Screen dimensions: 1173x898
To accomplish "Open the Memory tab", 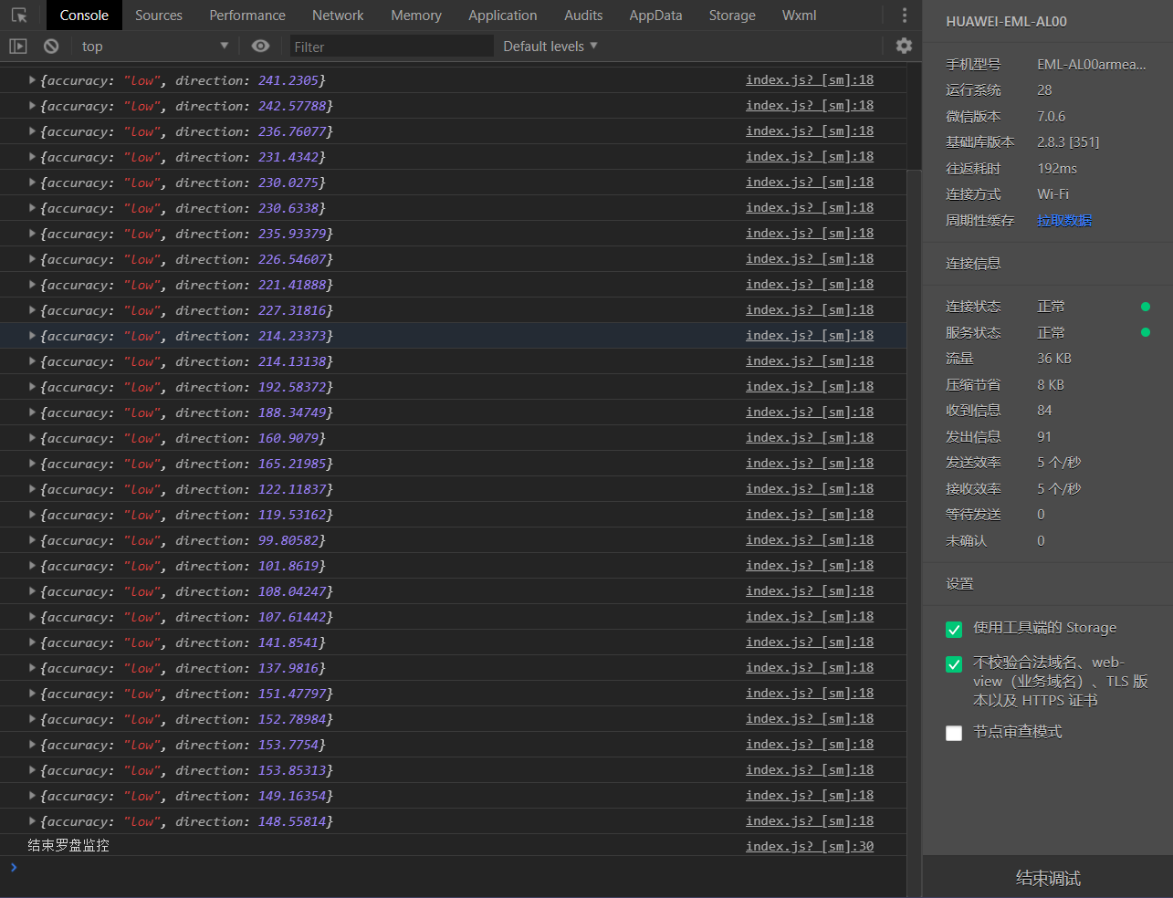I will [416, 16].
